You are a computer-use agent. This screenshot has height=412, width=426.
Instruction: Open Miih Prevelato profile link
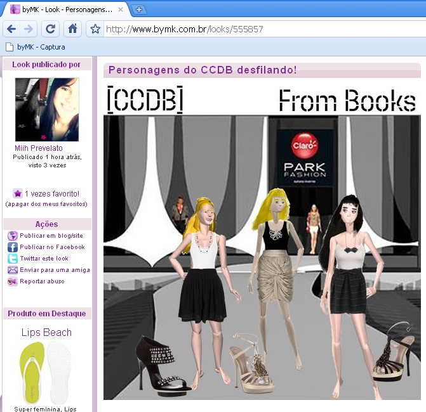39,148
